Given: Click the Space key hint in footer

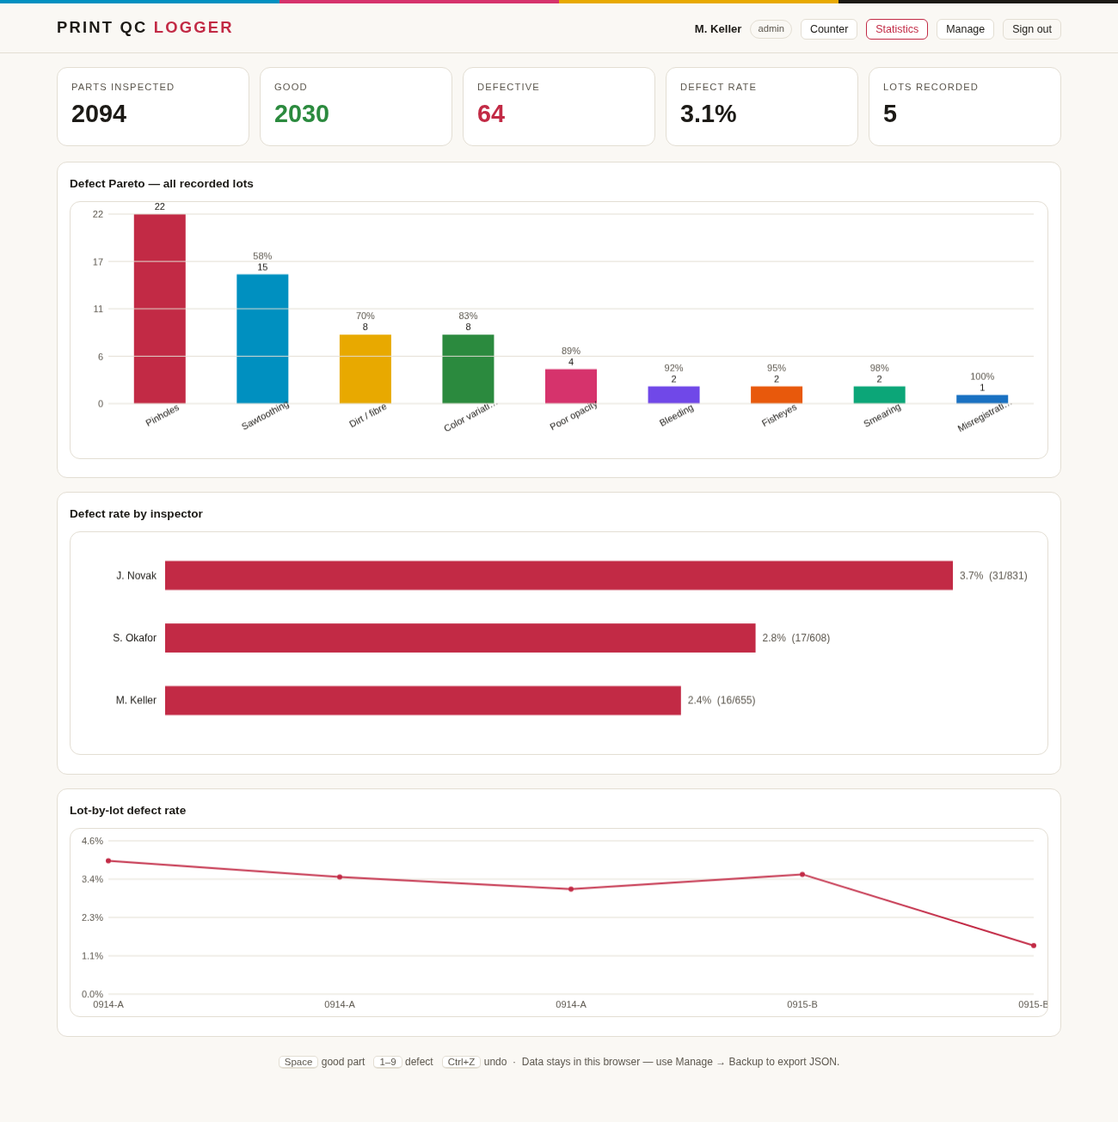Looking at the screenshot, I should tap(298, 1062).
